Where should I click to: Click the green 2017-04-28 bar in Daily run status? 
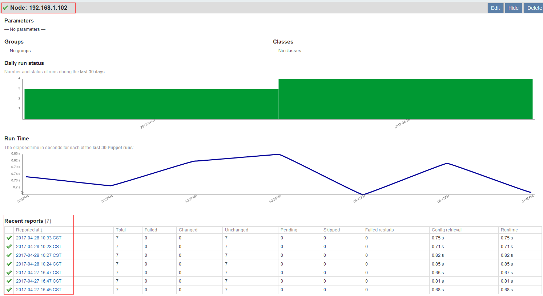[x=405, y=99]
